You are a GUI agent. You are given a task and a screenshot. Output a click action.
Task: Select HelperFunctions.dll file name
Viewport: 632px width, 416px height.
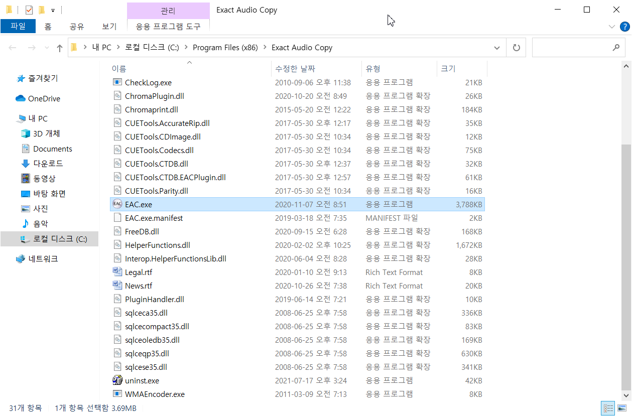[x=158, y=245]
